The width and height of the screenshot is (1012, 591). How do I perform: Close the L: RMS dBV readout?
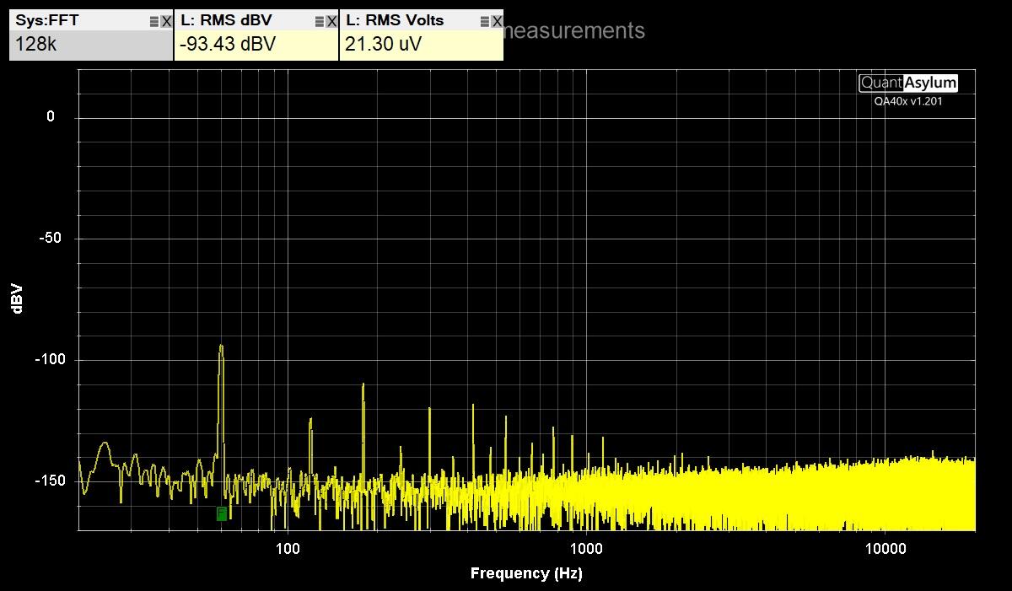point(331,21)
